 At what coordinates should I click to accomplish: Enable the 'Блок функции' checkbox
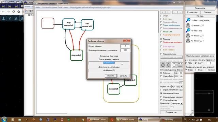161,46
